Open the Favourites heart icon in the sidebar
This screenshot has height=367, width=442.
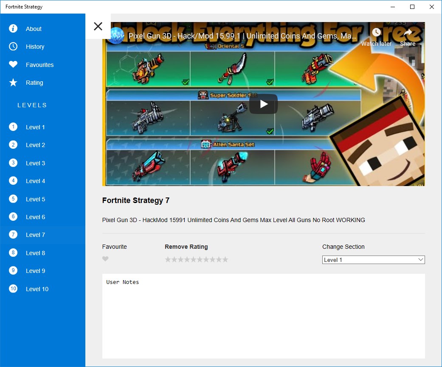[x=13, y=64]
